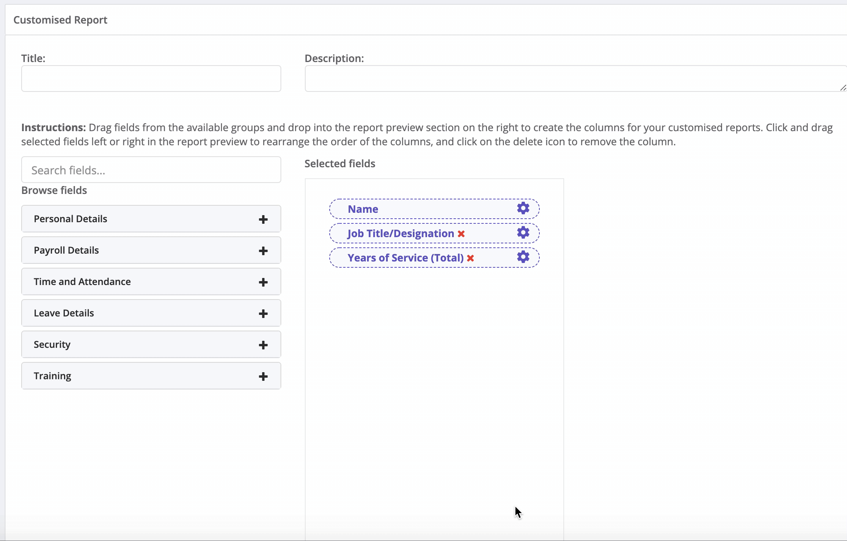The image size is (847, 541).
Task: Open settings gear for Years of Service
Action: pos(523,257)
